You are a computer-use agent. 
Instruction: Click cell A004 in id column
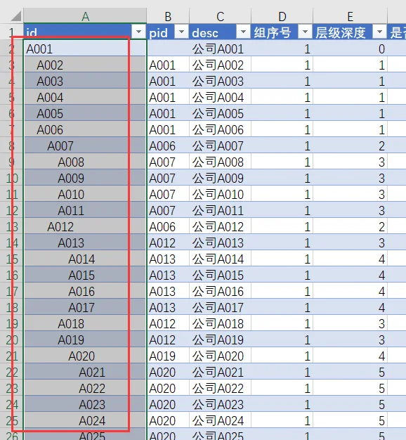coord(85,98)
